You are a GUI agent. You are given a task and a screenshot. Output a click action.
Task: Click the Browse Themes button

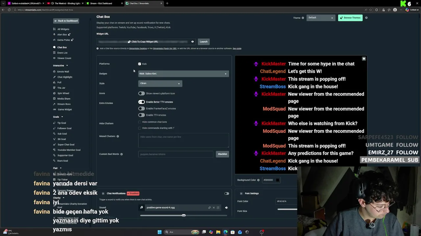tap(350, 18)
